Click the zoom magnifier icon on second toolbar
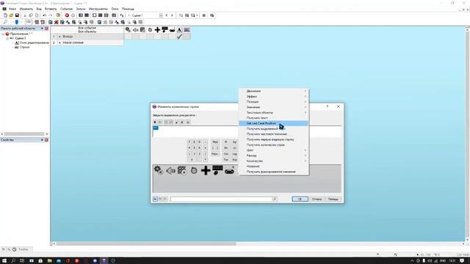 (x=5, y=22)
